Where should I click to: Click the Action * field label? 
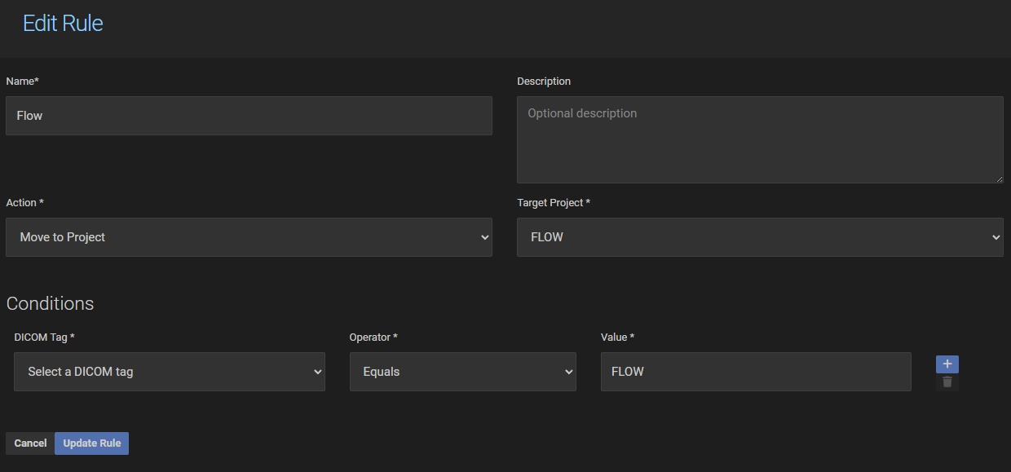[x=25, y=203]
